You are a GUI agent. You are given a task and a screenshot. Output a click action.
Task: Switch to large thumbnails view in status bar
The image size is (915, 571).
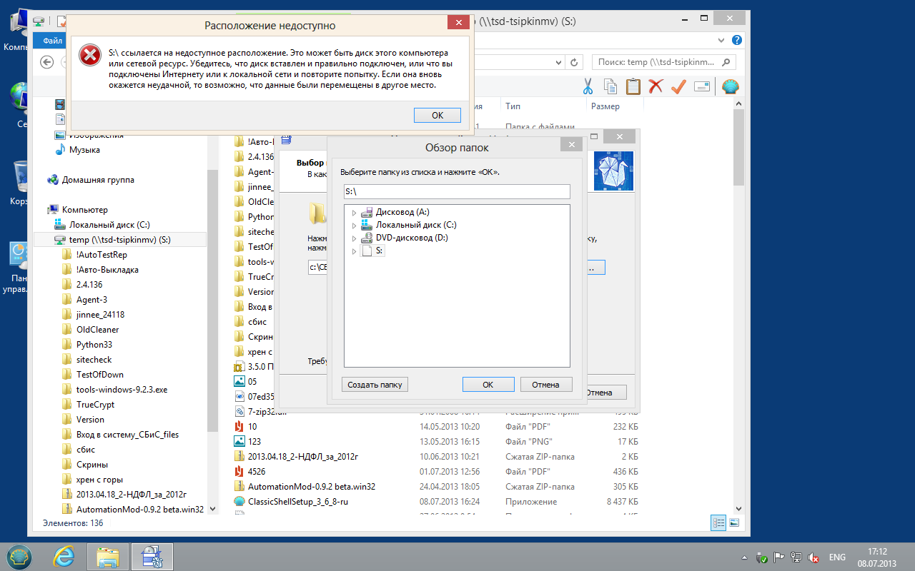coord(733,523)
